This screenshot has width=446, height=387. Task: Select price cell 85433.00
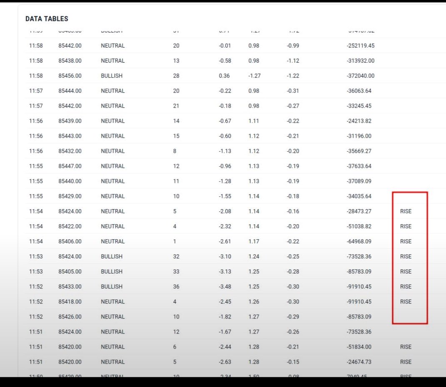tap(70, 287)
